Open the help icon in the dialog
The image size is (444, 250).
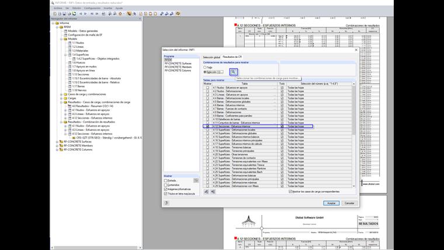166,203
